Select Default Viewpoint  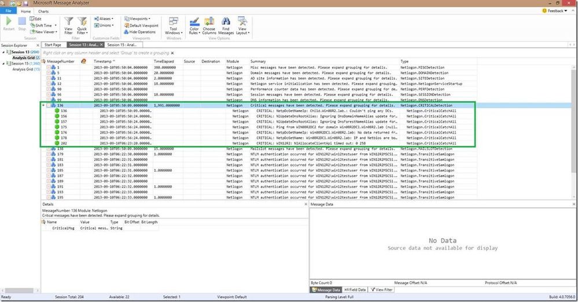[141, 25]
